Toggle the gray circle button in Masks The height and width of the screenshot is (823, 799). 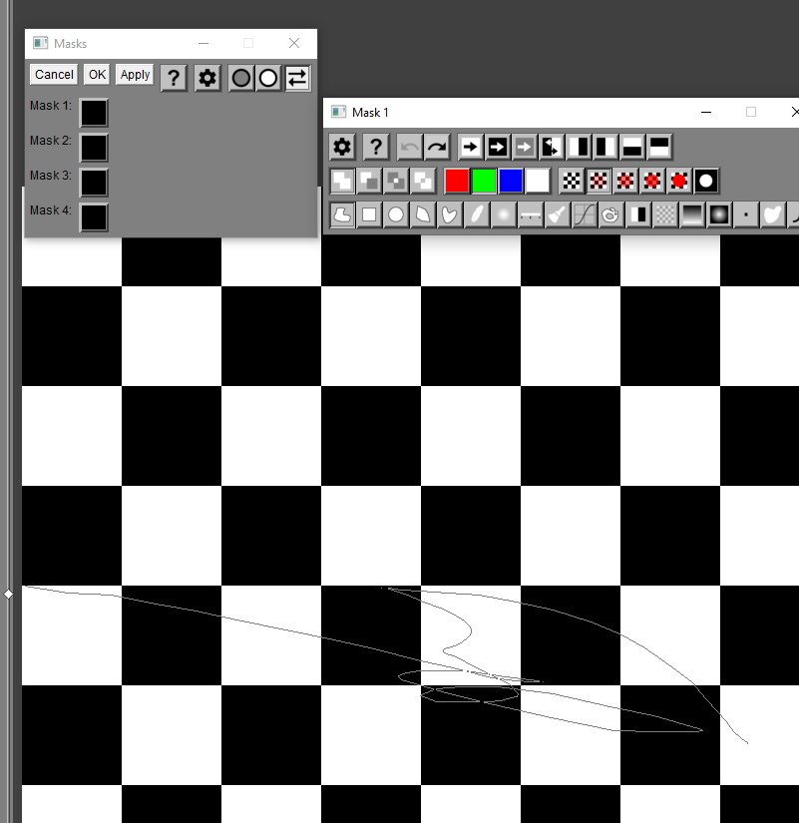click(x=241, y=78)
